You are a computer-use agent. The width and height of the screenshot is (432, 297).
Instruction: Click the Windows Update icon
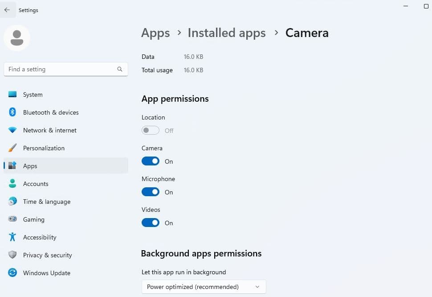(x=12, y=273)
